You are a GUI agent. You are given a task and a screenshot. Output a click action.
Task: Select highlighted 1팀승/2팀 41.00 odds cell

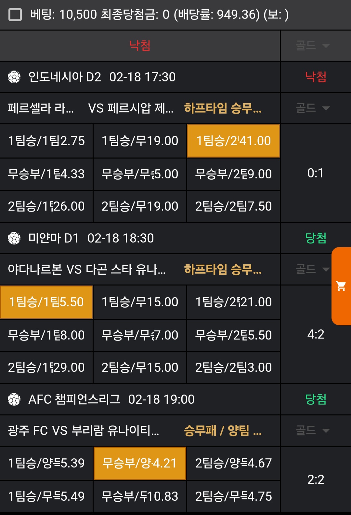tap(233, 141)
